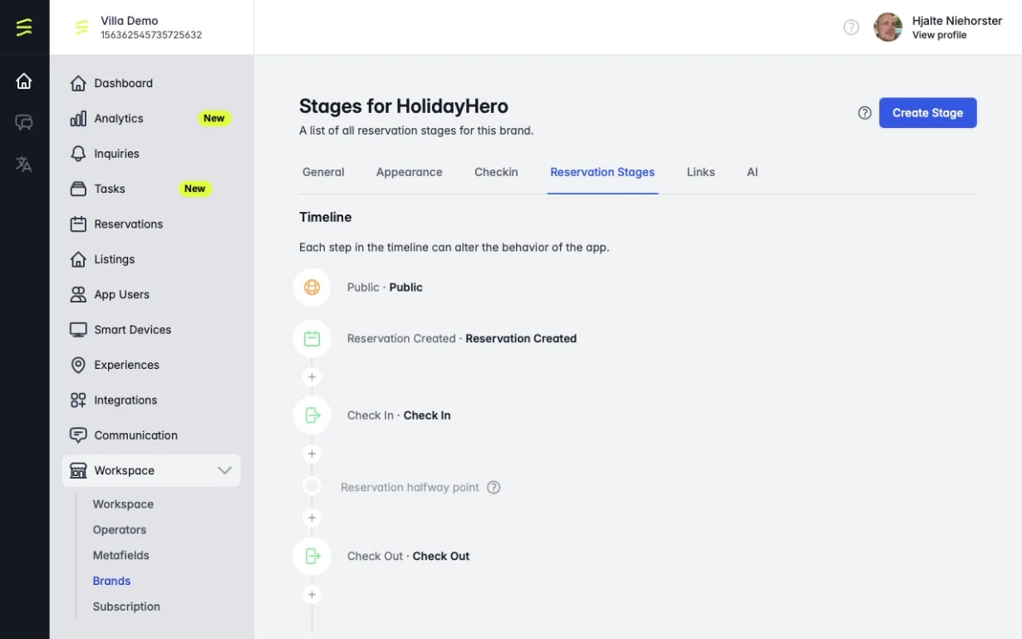Viewport: 1022px width, 639px height.
Task: Click help icon beside Reservation halfway point
Action: [494, 488]
